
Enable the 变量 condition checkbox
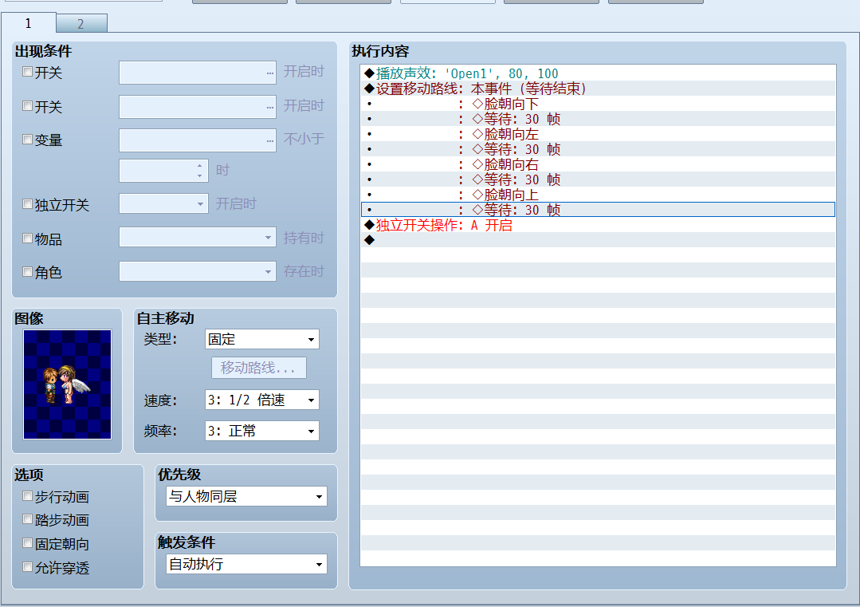pyautogui.click(x=27, y=140)
